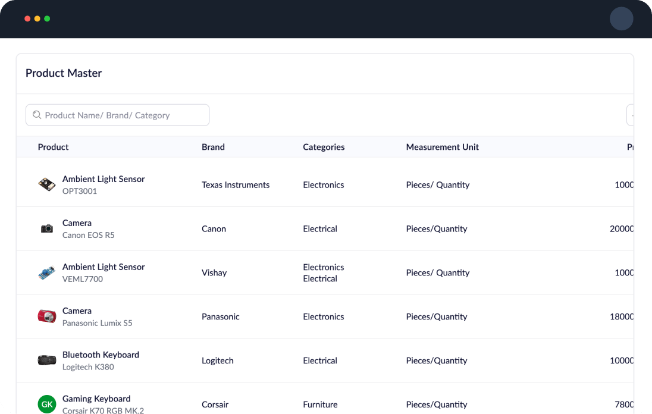Viewport: 652px width, 414px height.
Task: Click the Product Master page title
Action: (64, 73)
